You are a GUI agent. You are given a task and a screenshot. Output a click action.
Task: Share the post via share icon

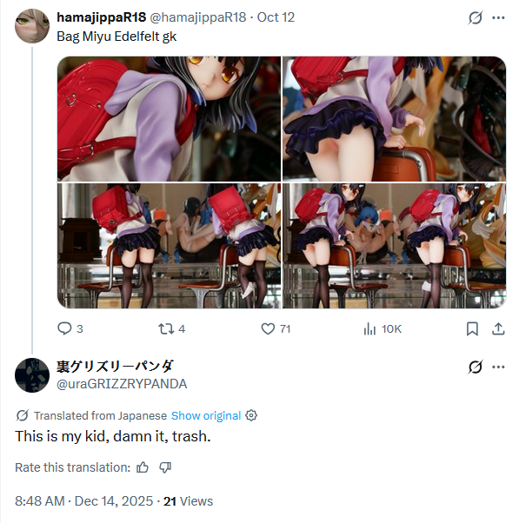498,329
